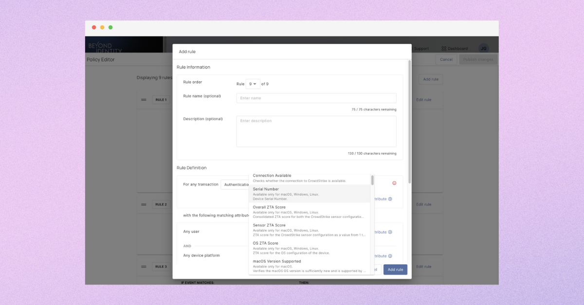584x305 pixels.
Task: Open Edit rule link for Rule 3
Action: [423, 267]
